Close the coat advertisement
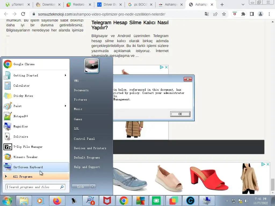The height and width of the screenshot is (206, 275). (x=167, y=67)
